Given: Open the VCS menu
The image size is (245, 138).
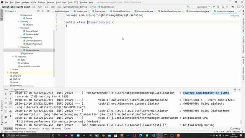Looking at the screenshot, I should pyautogui.click(x=76, y=2).
